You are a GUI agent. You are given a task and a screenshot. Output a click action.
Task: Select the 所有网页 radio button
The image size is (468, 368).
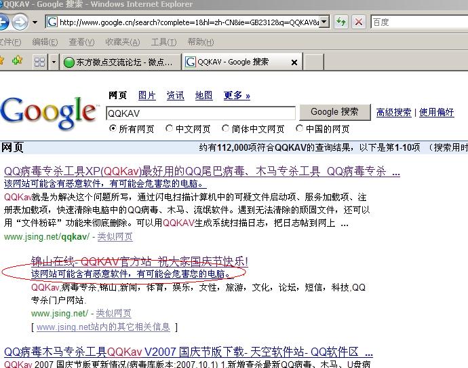tap(113, 128)
